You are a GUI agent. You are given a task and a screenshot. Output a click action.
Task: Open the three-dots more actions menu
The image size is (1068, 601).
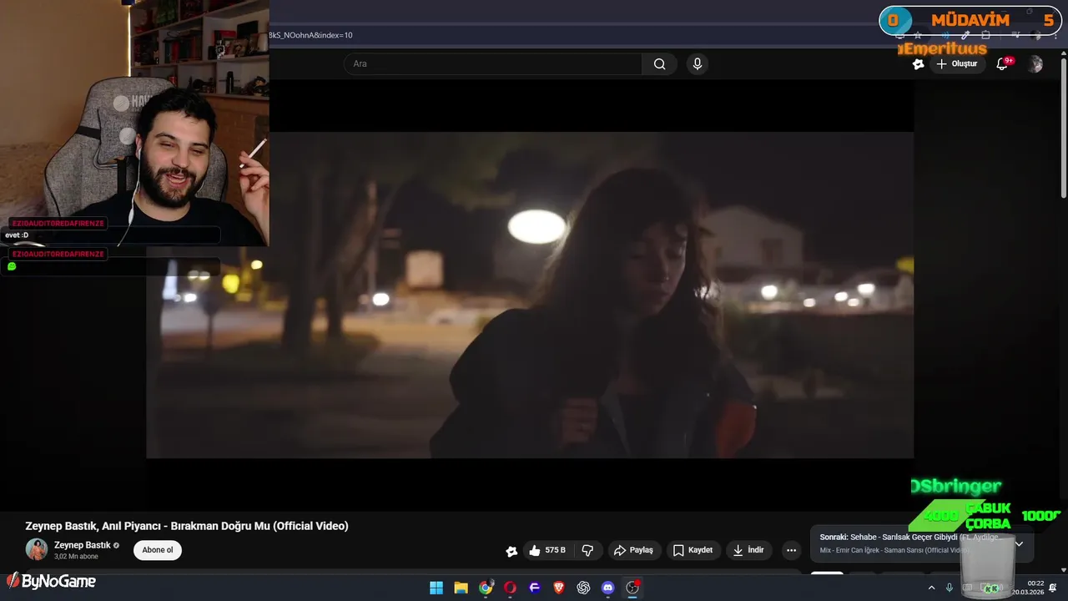coord(791,550)
